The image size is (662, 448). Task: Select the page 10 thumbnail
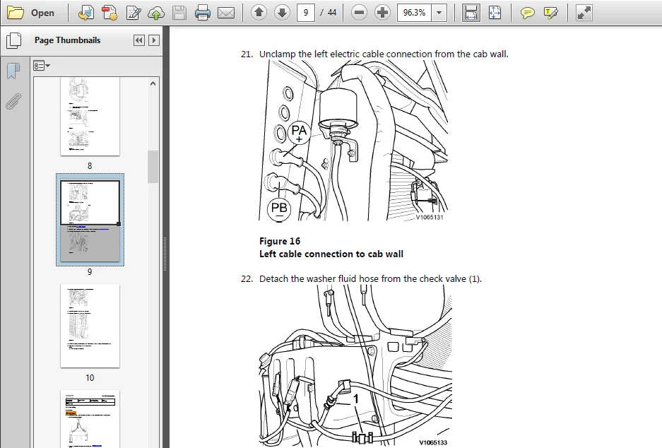pos(90,326)
